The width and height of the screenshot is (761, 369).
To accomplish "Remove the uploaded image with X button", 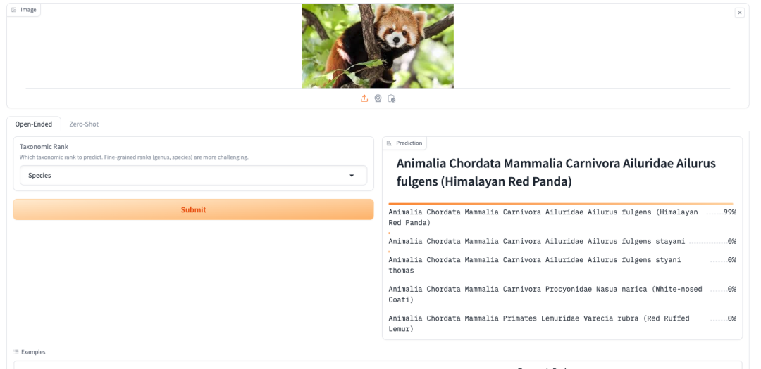I will pos(739,13).
